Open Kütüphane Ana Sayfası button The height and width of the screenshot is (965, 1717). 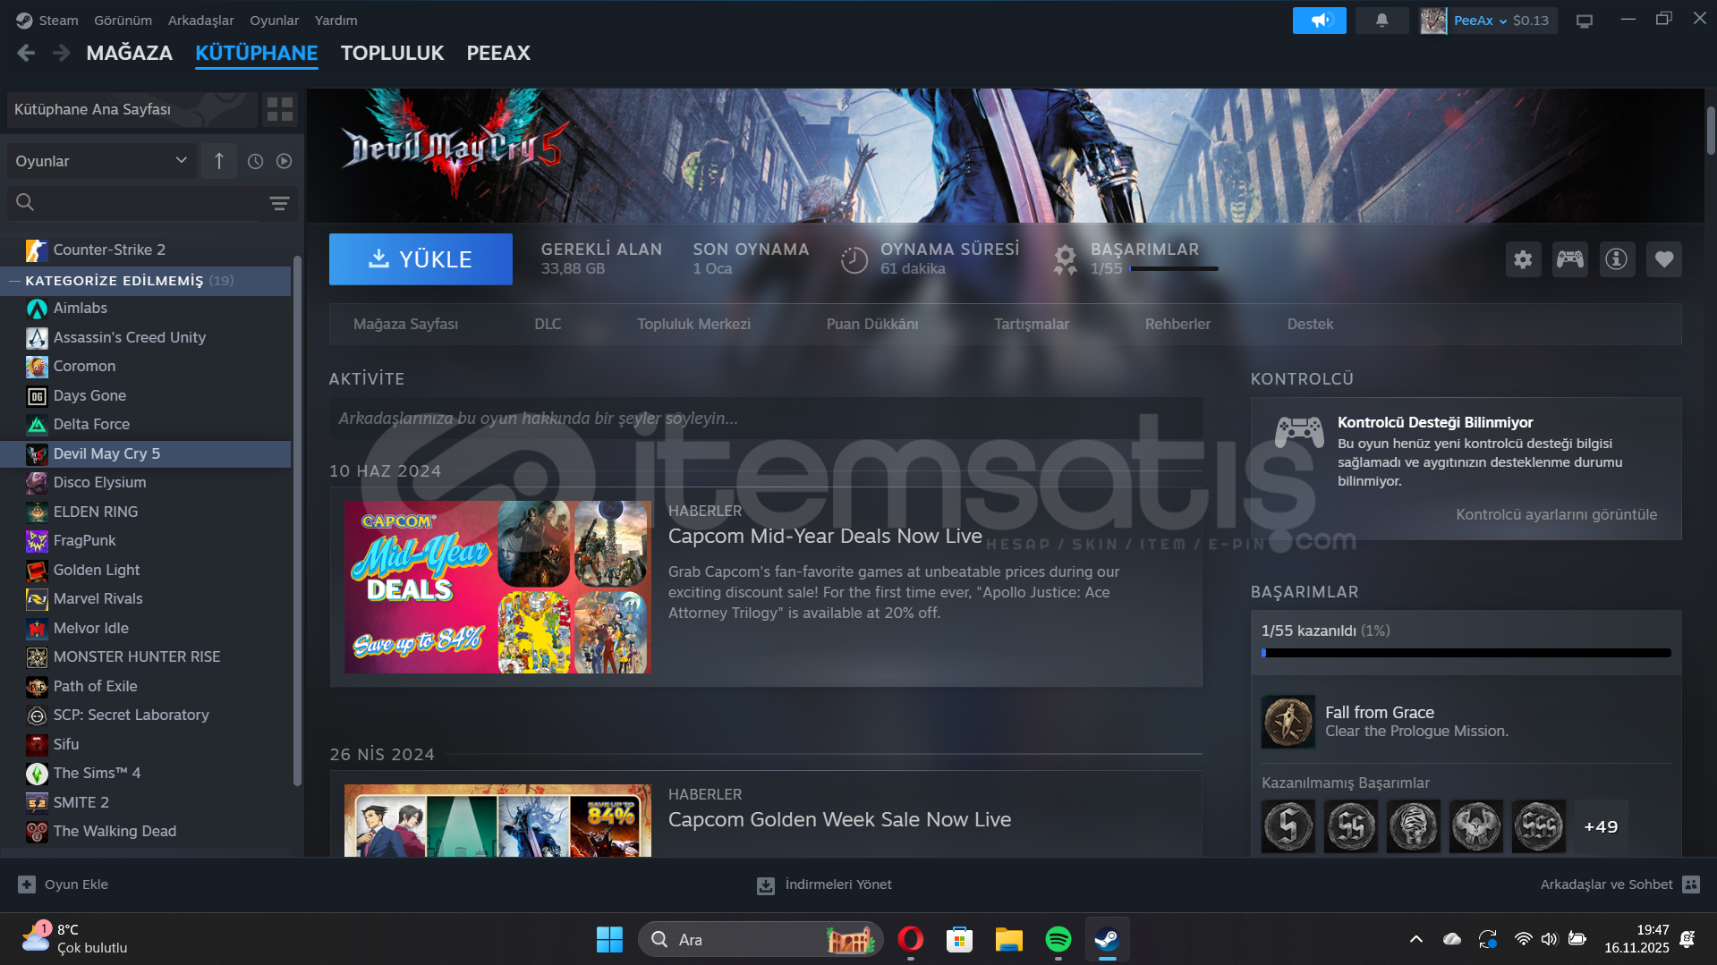click(132, 109)
